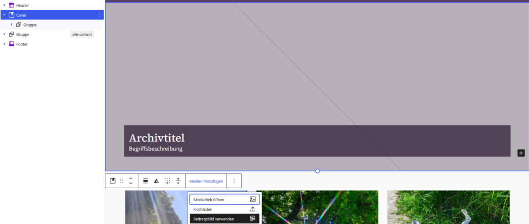Move the Cover block down
The width and height of the screenshot is (529, 224).
[131, 183]
